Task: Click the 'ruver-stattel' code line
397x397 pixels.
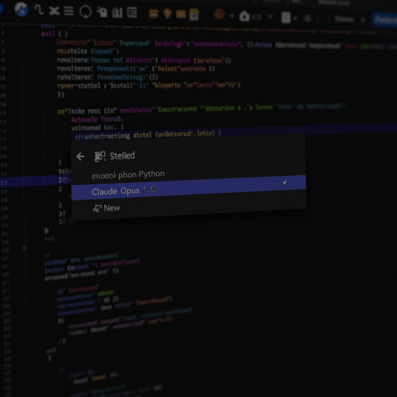Action: [x=148, y=85]
